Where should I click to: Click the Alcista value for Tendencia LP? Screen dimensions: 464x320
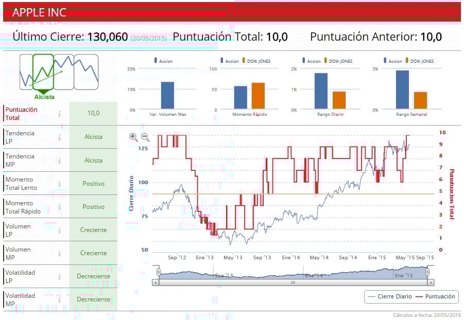click(94, 137)
